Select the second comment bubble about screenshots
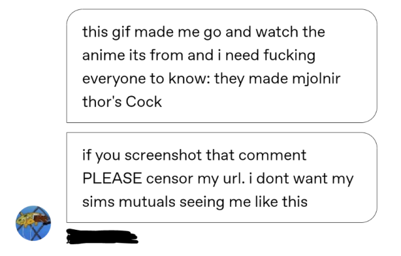This screenshot has width=401, height=256. 222,177
